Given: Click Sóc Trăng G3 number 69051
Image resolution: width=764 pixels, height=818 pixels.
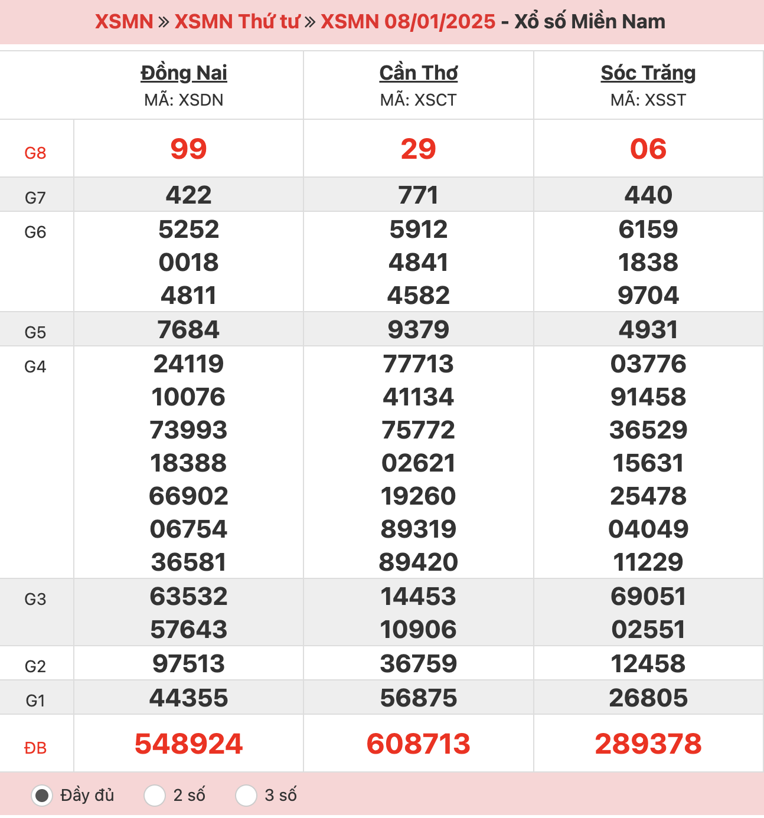Looking at the screenshot, I should coord(648,596).
